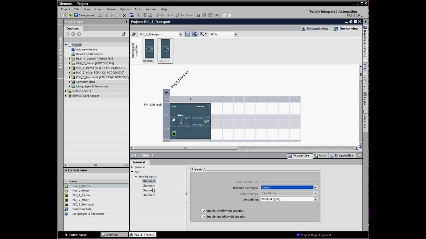Click the Compile icon after the Delete X
The height and width of the screenshot is (239, 426).
coord(131,15)
